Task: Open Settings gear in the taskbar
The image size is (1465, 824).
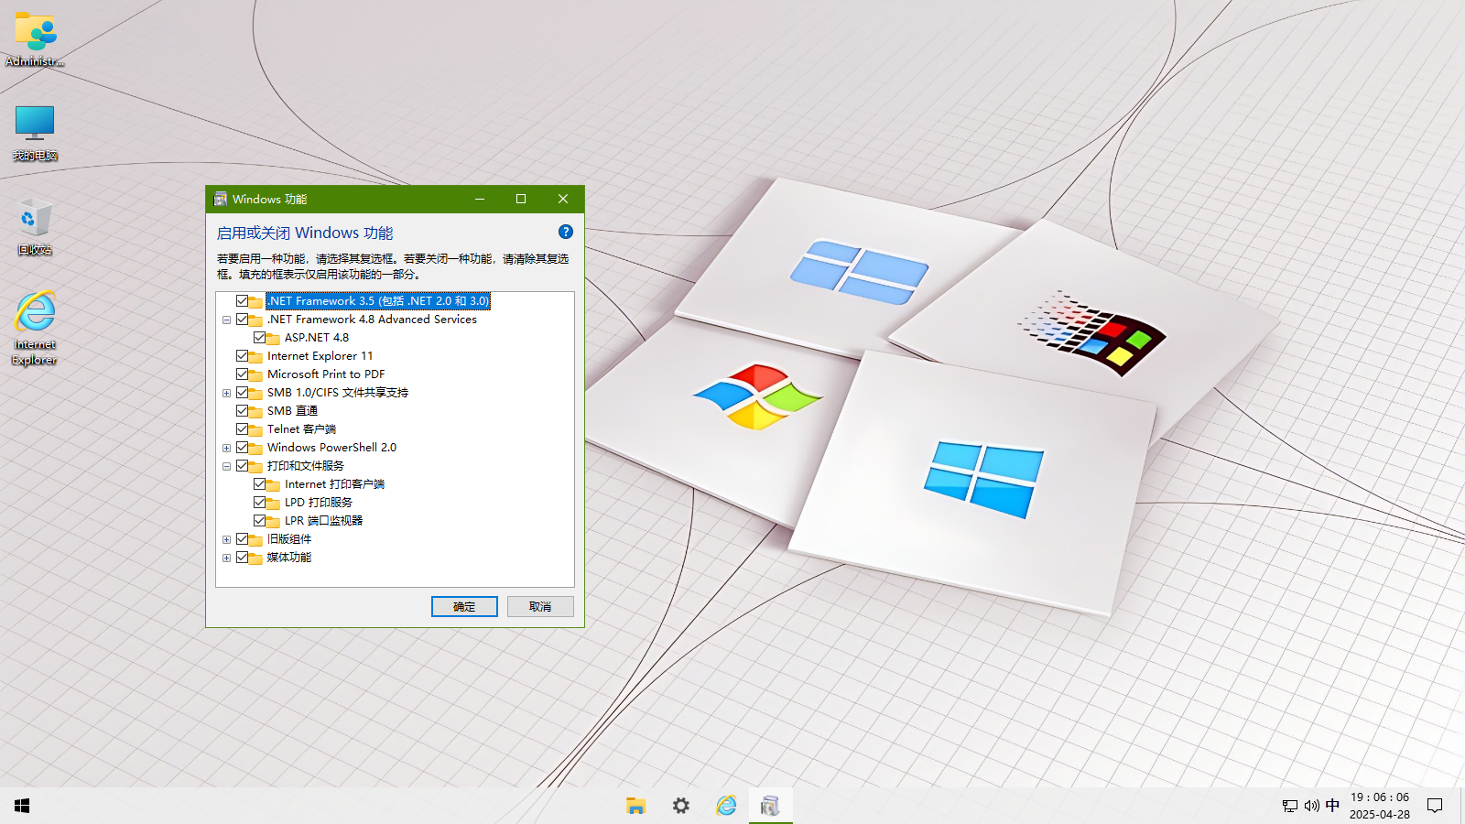Action: point(681,806)
